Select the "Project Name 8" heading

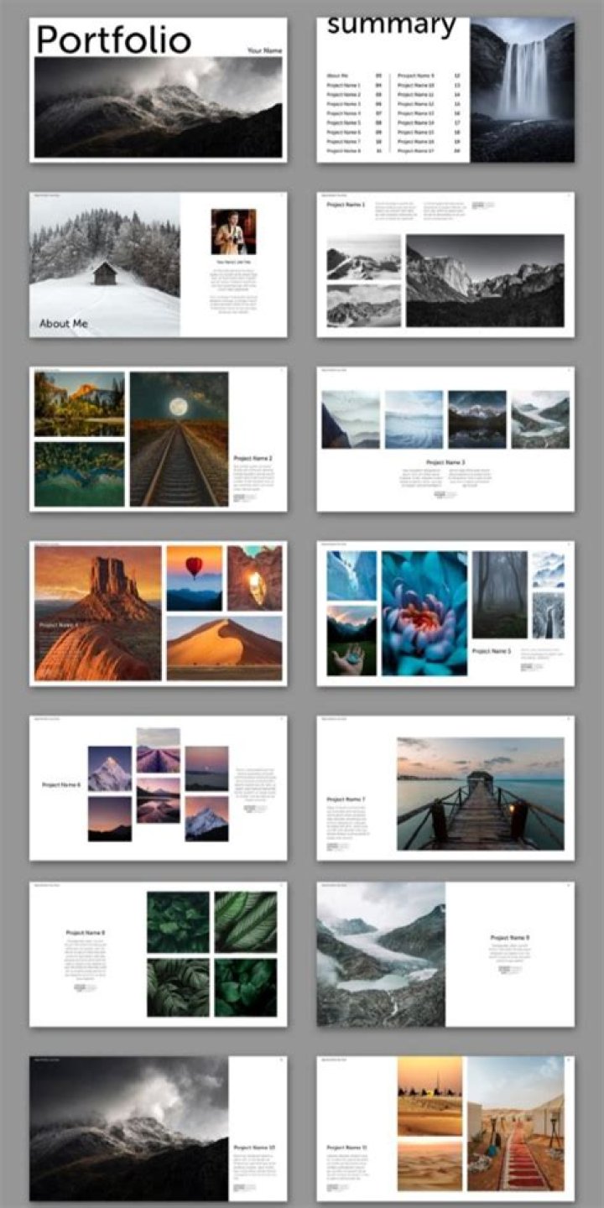pyautogui.click(x=86, y=933)
